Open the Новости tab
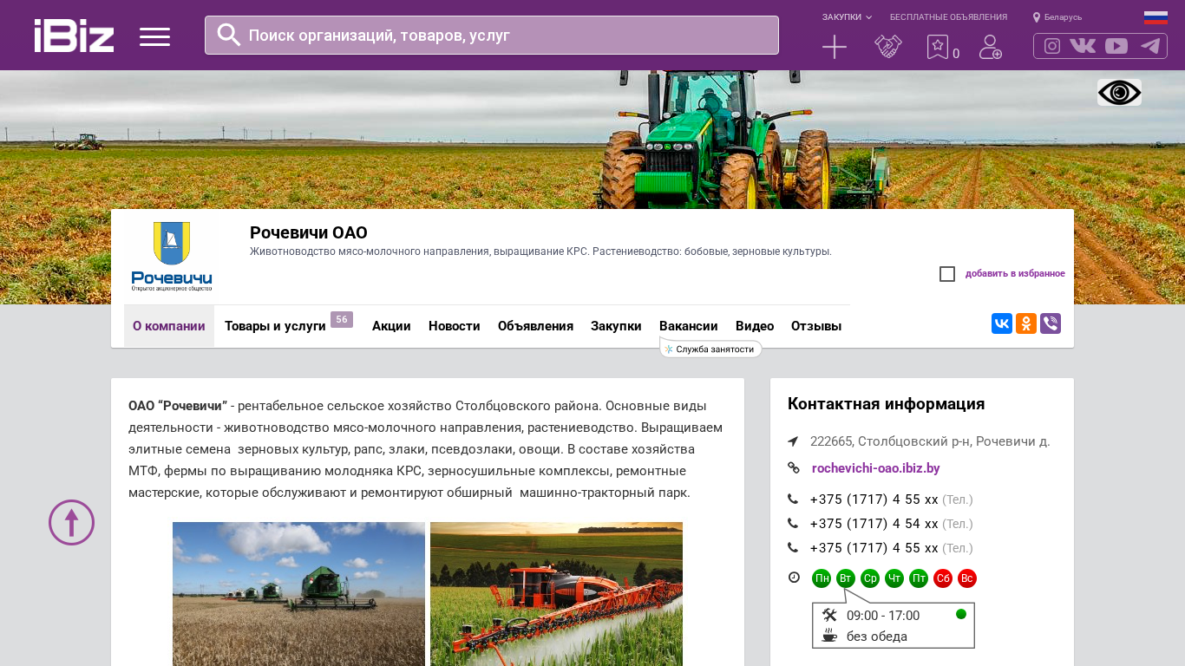The width and height of the screenshot is (1185, 666). click(x=455, y=326)
